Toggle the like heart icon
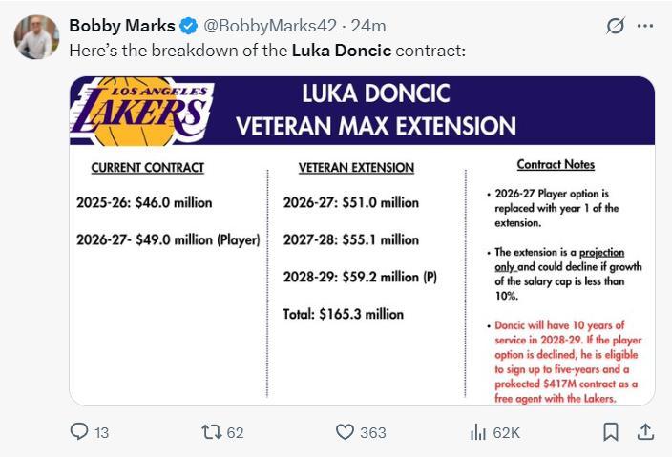 coord(346,432)
